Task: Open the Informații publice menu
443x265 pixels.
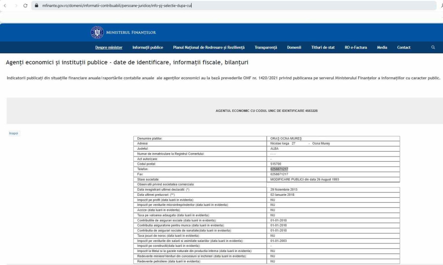Action: 148,48
